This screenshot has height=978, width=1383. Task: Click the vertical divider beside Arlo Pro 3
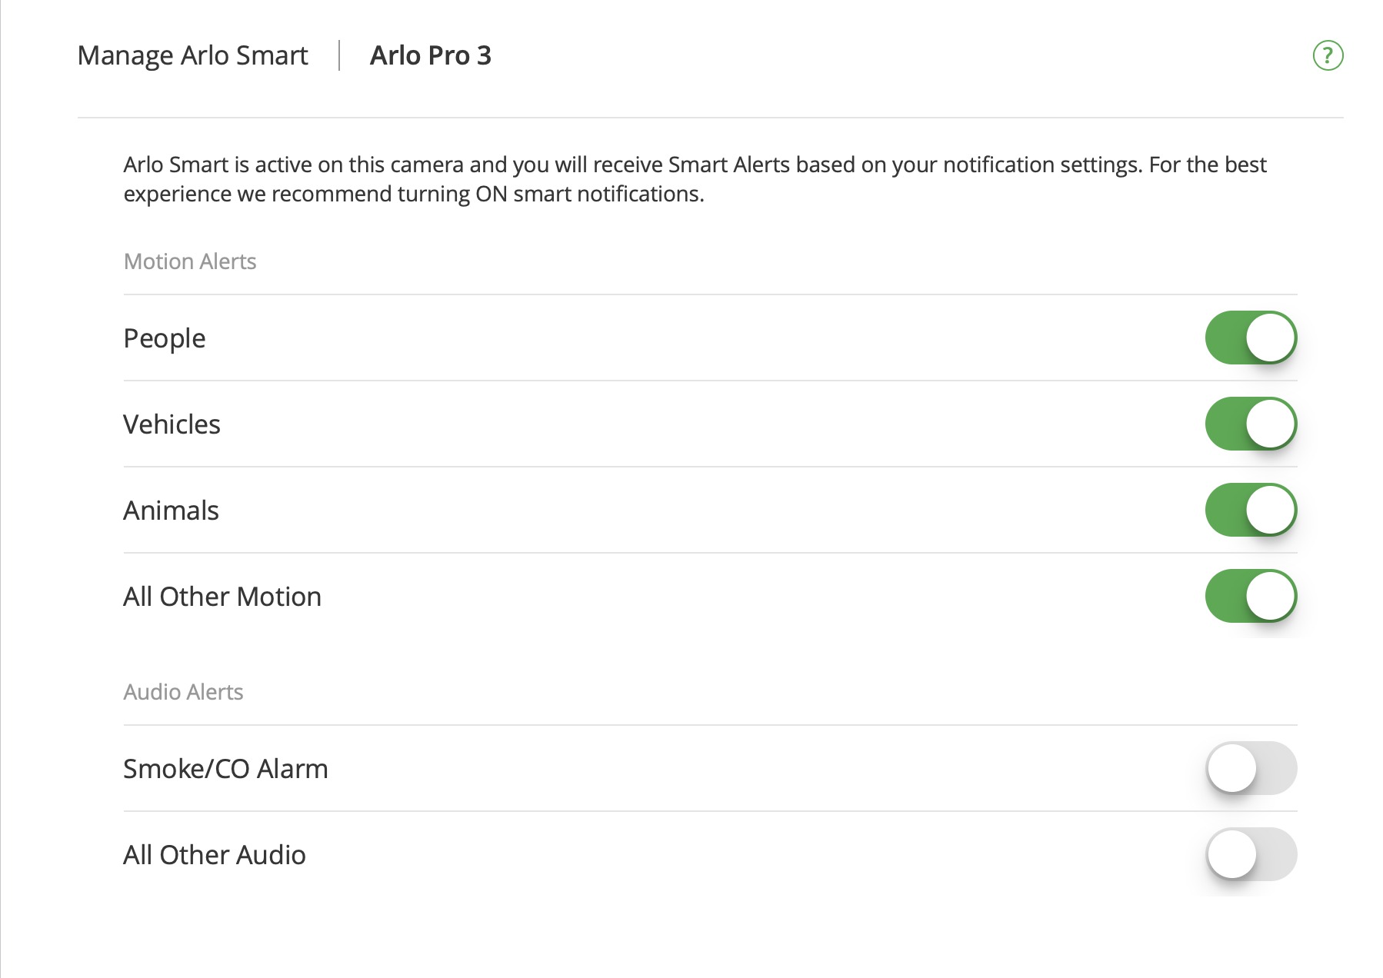339,55
